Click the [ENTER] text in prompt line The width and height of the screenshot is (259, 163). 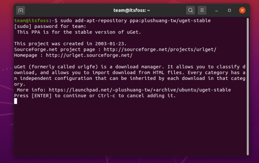[x=42, y=96]
